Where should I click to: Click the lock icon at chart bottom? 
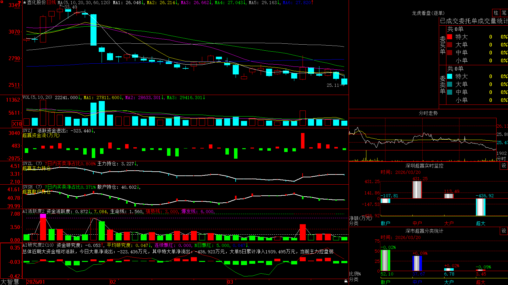click(x=346, y=281)
